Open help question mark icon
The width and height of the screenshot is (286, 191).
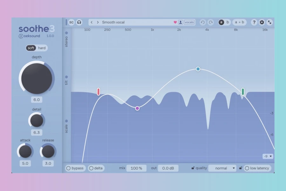(x=254, y=22)
